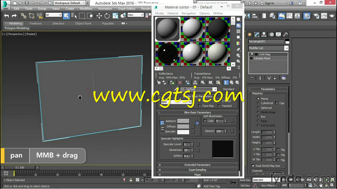Click the Redo arrow in main toolbar
Viewport: 337px width, 189px height.
point(14,16)
